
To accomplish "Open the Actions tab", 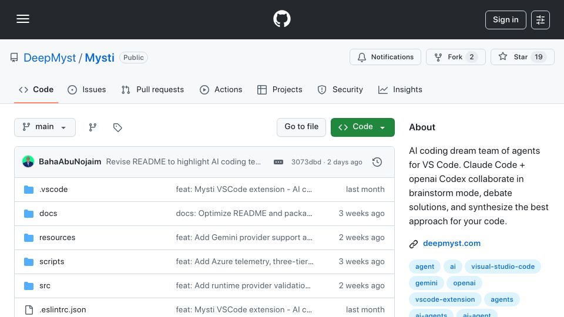I will tap(221, 89).
